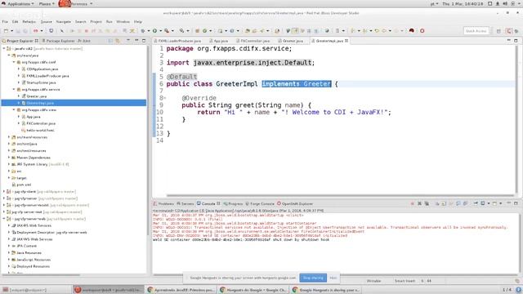Click the Collapse All icon in Project Explorer

[110, 41]
